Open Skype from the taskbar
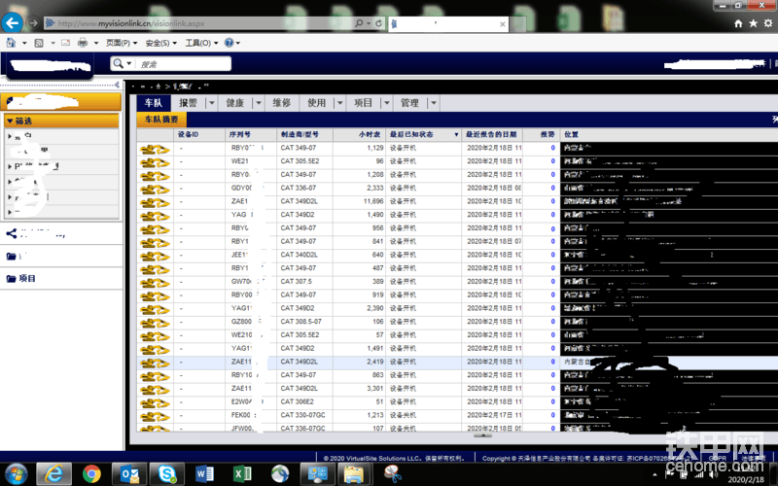This screenshot has width=778, height=486. (167, 474)
